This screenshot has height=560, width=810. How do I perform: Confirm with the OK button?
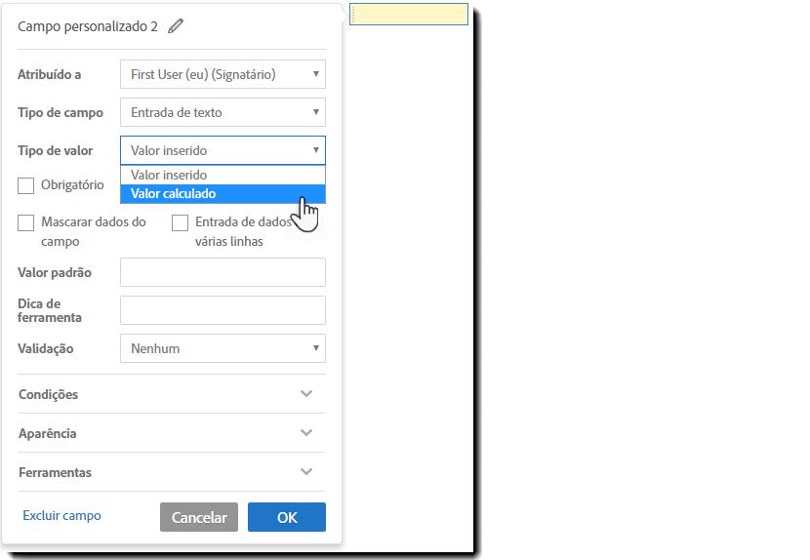pyautogui.click(x=286, y=518)
